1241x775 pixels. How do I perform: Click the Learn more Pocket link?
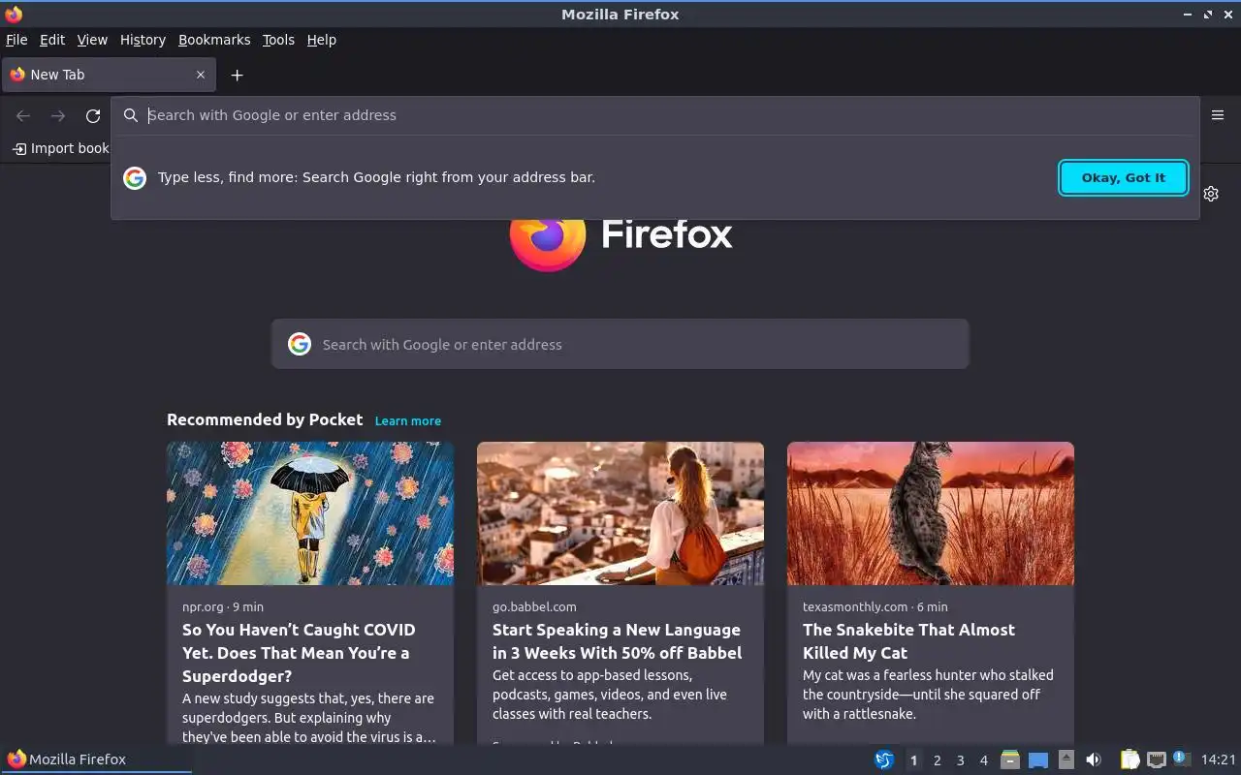tap(408, 420)
